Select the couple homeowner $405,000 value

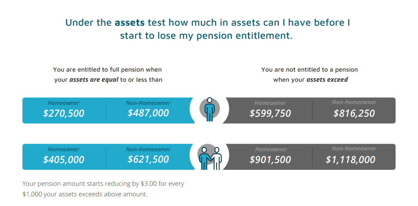pyautogui.click(x=63, y=160)
